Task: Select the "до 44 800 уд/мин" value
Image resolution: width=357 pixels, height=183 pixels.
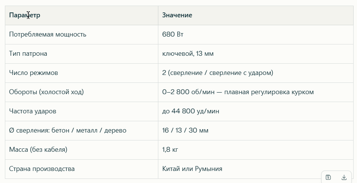Action: click(x=190, y=111)
